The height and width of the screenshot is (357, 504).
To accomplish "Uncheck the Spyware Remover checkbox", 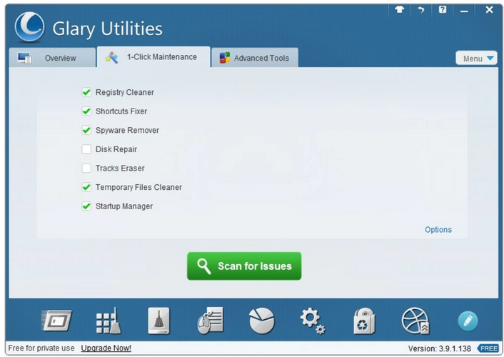I will pos(86,130).
